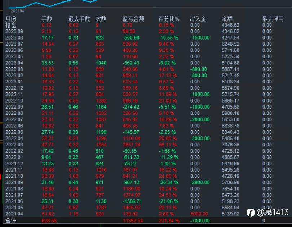Image resolution: width=292 pixels, height=227 pixels.
Task: Click the total withdrawal value -7000.00
Action: (200, 221)
